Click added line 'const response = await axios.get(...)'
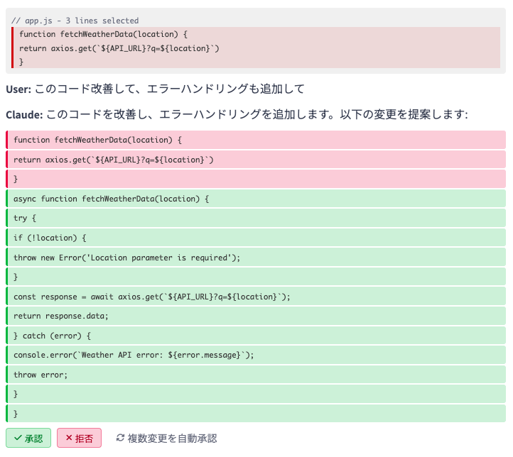The height and width of the screenshot is (457, 513). coord(256,297)
